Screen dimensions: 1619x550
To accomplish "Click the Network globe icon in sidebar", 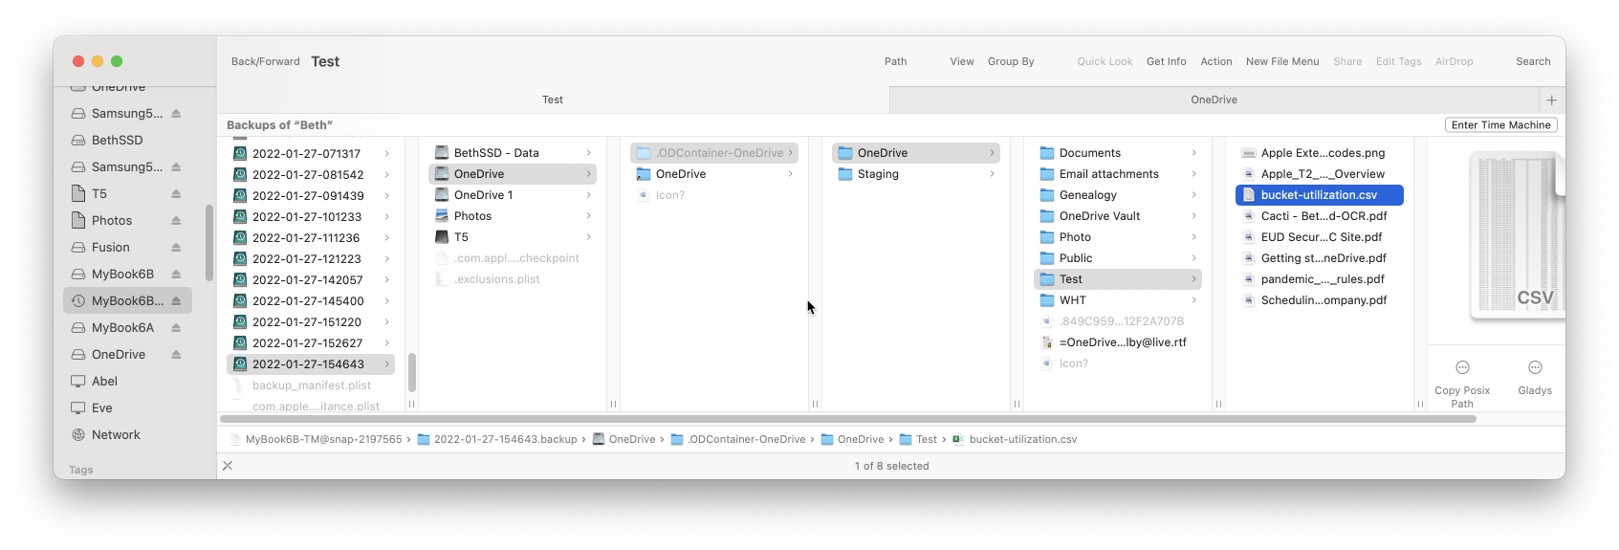I will point(78,434).
